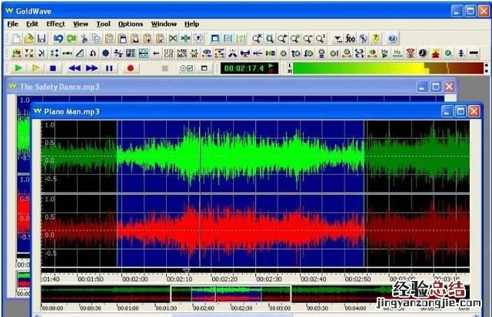Click the green Play button
492x317 pixels.
(18, 68)
